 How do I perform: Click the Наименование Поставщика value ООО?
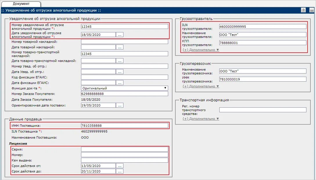pyautogui.click(x=85, y=138)
